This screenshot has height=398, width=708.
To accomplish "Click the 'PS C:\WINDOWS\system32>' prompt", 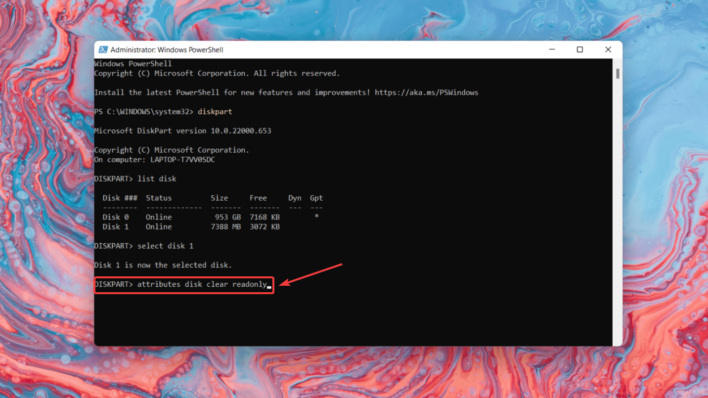I will tap(144, 112).
